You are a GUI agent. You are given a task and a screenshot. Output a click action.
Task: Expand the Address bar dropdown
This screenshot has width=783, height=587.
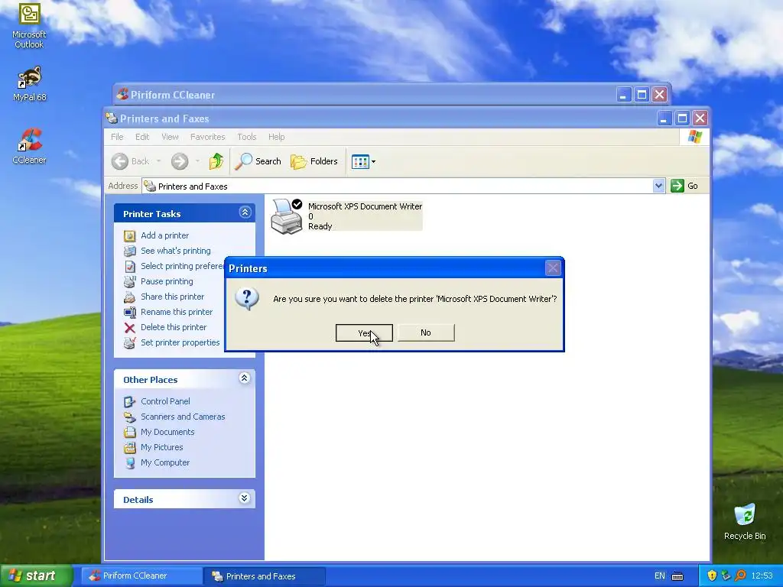tap(658, 186)
